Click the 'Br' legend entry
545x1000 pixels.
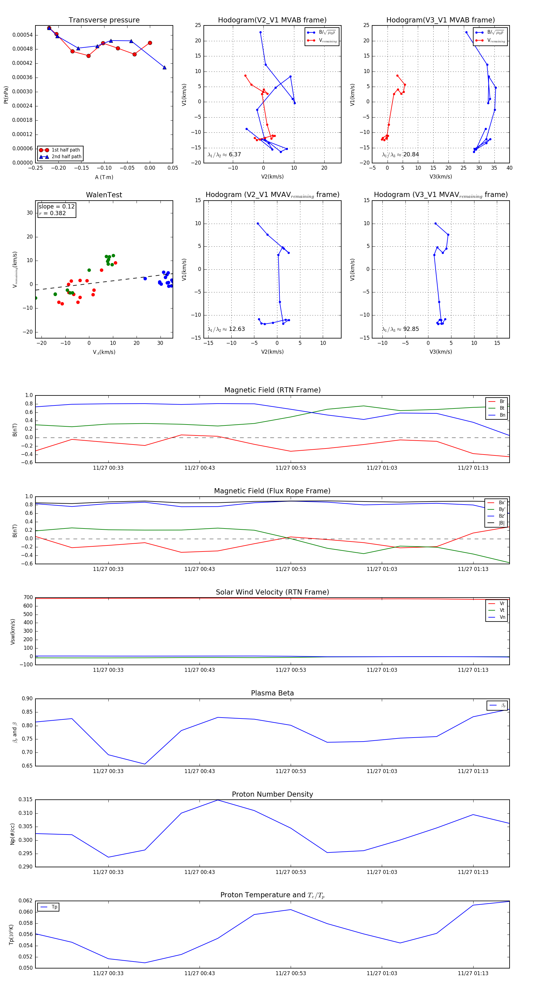pyautogui.click(x=497, y=402)
